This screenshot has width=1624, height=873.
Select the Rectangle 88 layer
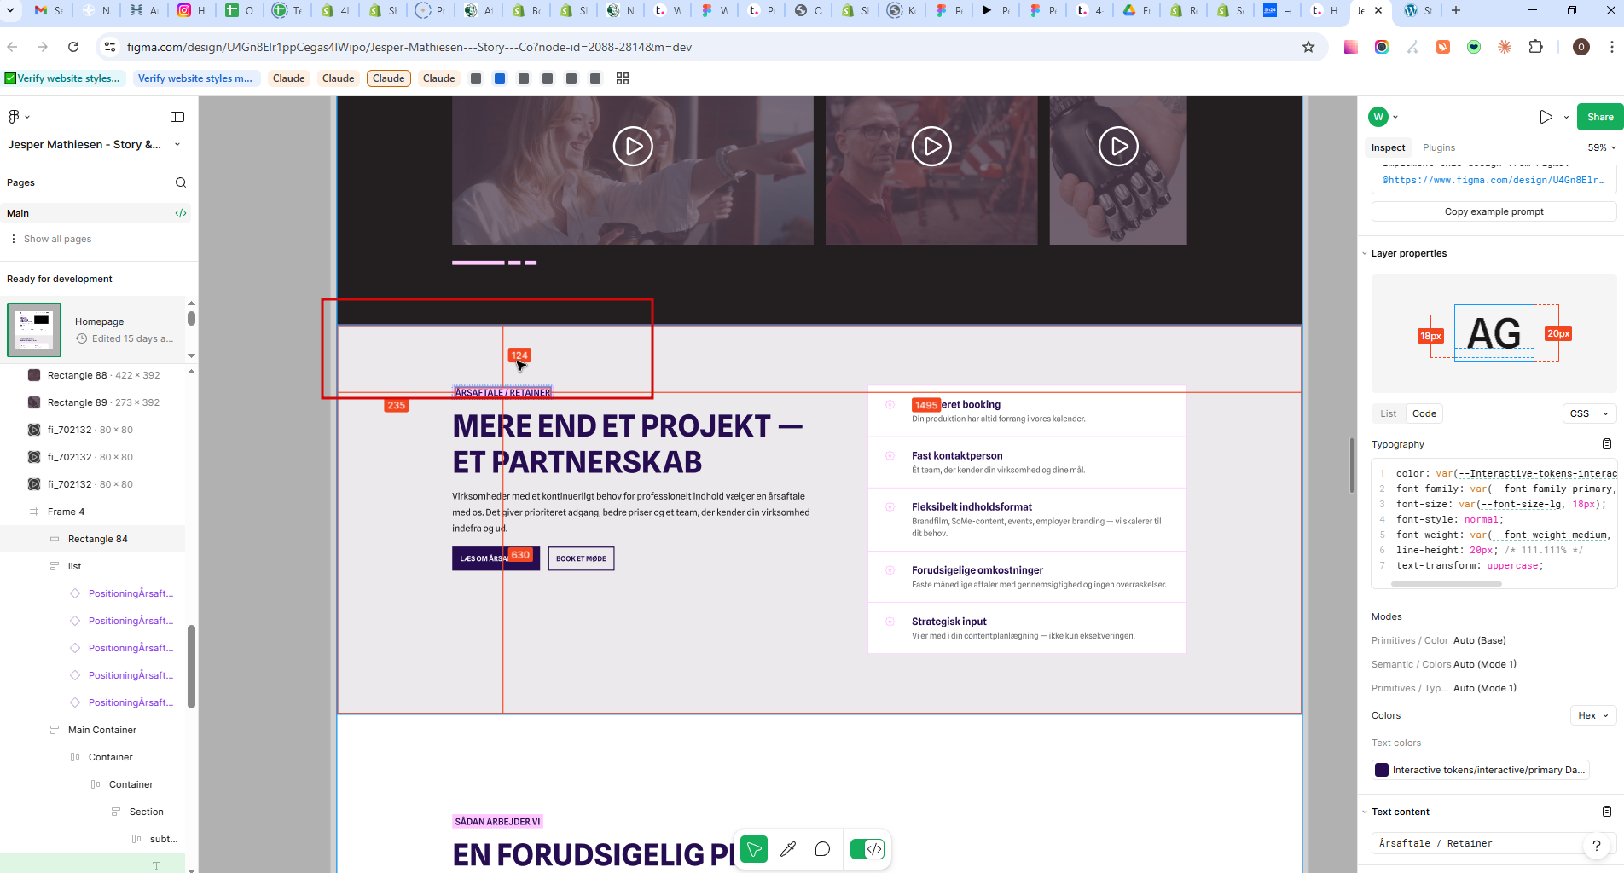[104, 375]
